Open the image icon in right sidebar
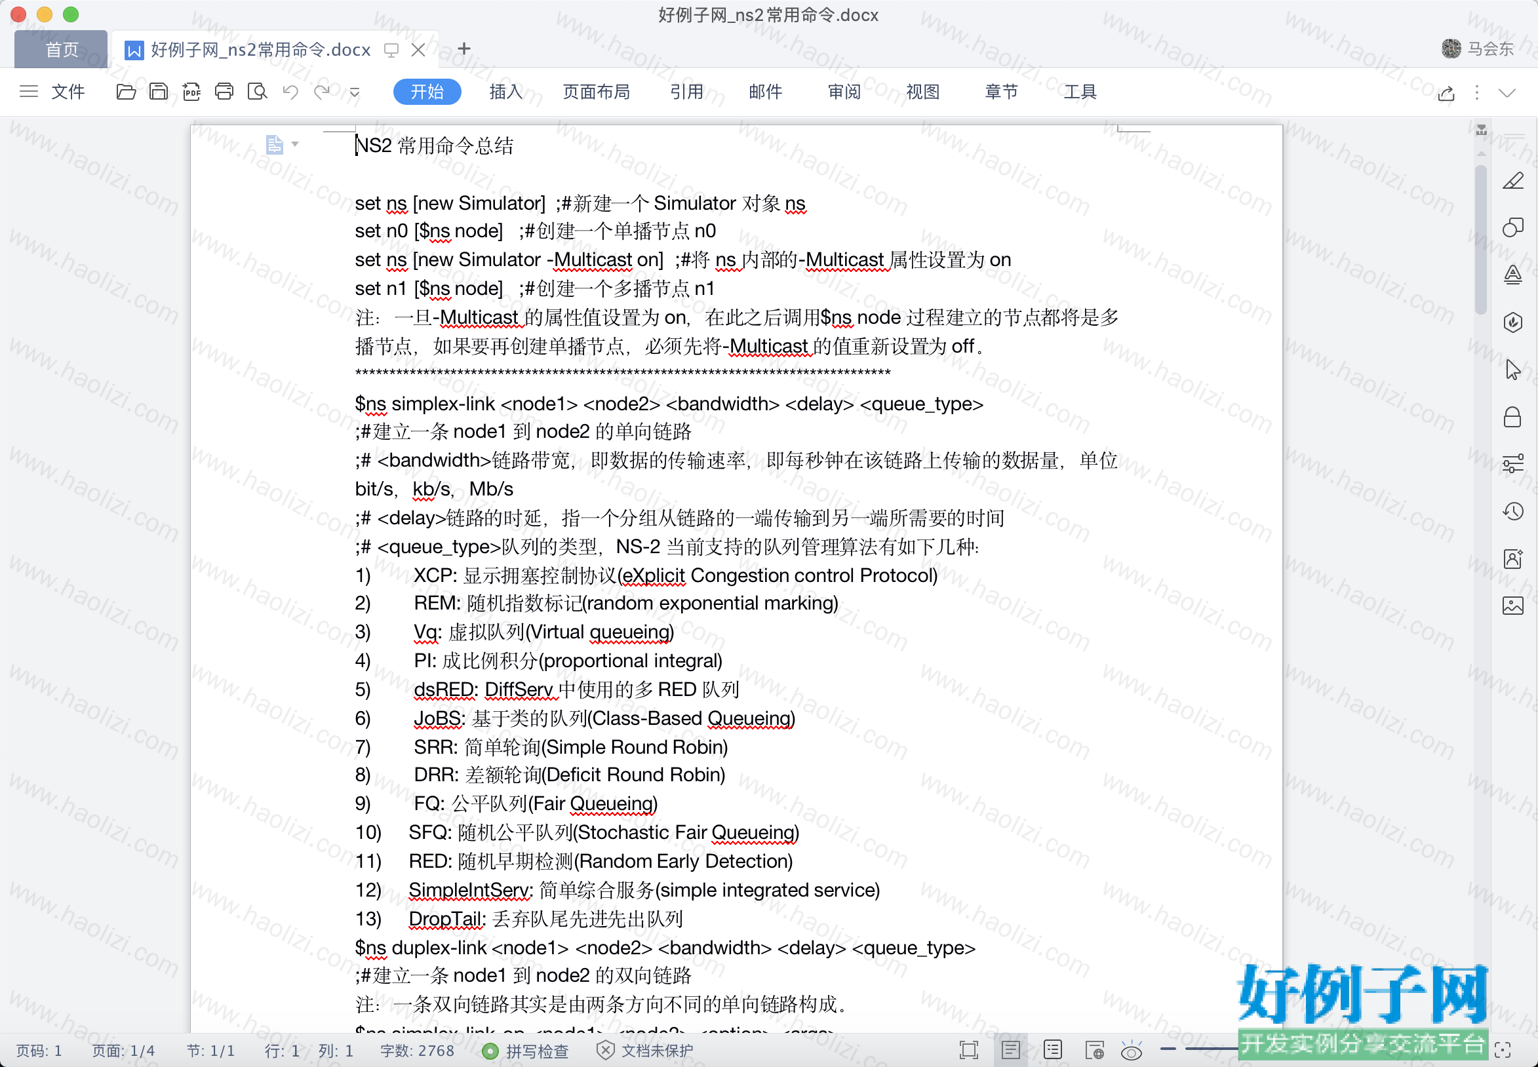Screen dimensions: 1538x1067 [x=1513, y=606]
